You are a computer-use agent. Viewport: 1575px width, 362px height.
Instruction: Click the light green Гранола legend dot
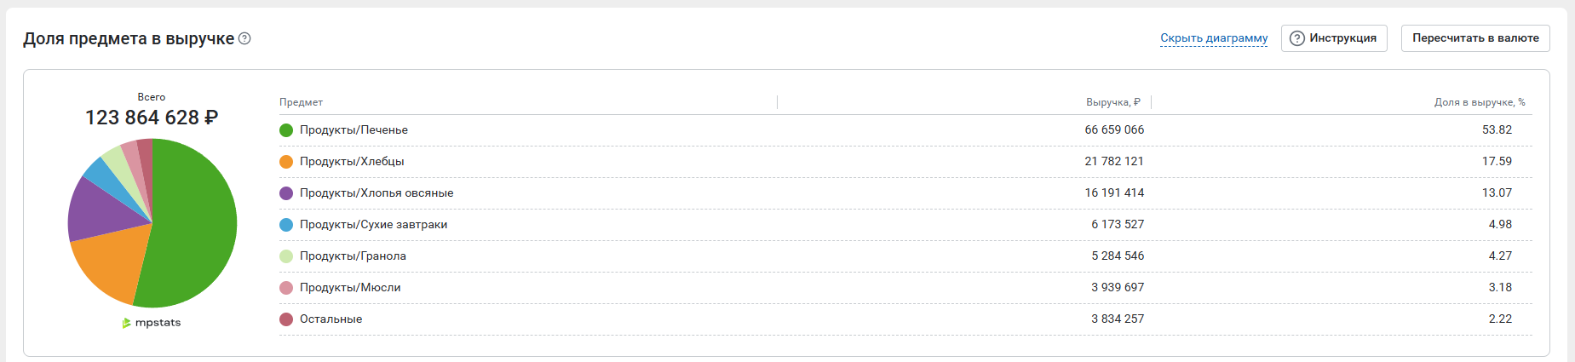click(x=286, y=256)
